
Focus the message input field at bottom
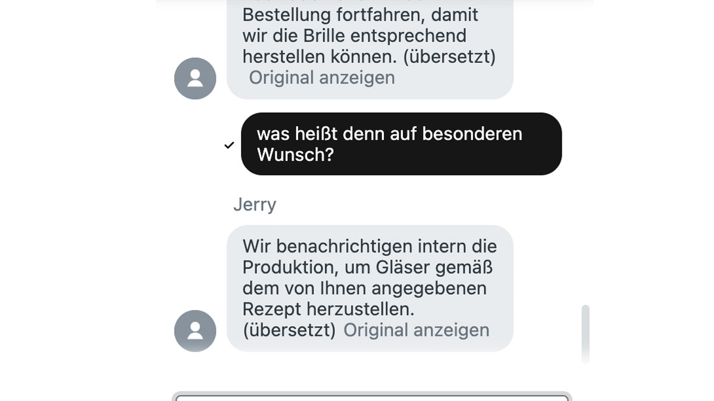point(372,397)
